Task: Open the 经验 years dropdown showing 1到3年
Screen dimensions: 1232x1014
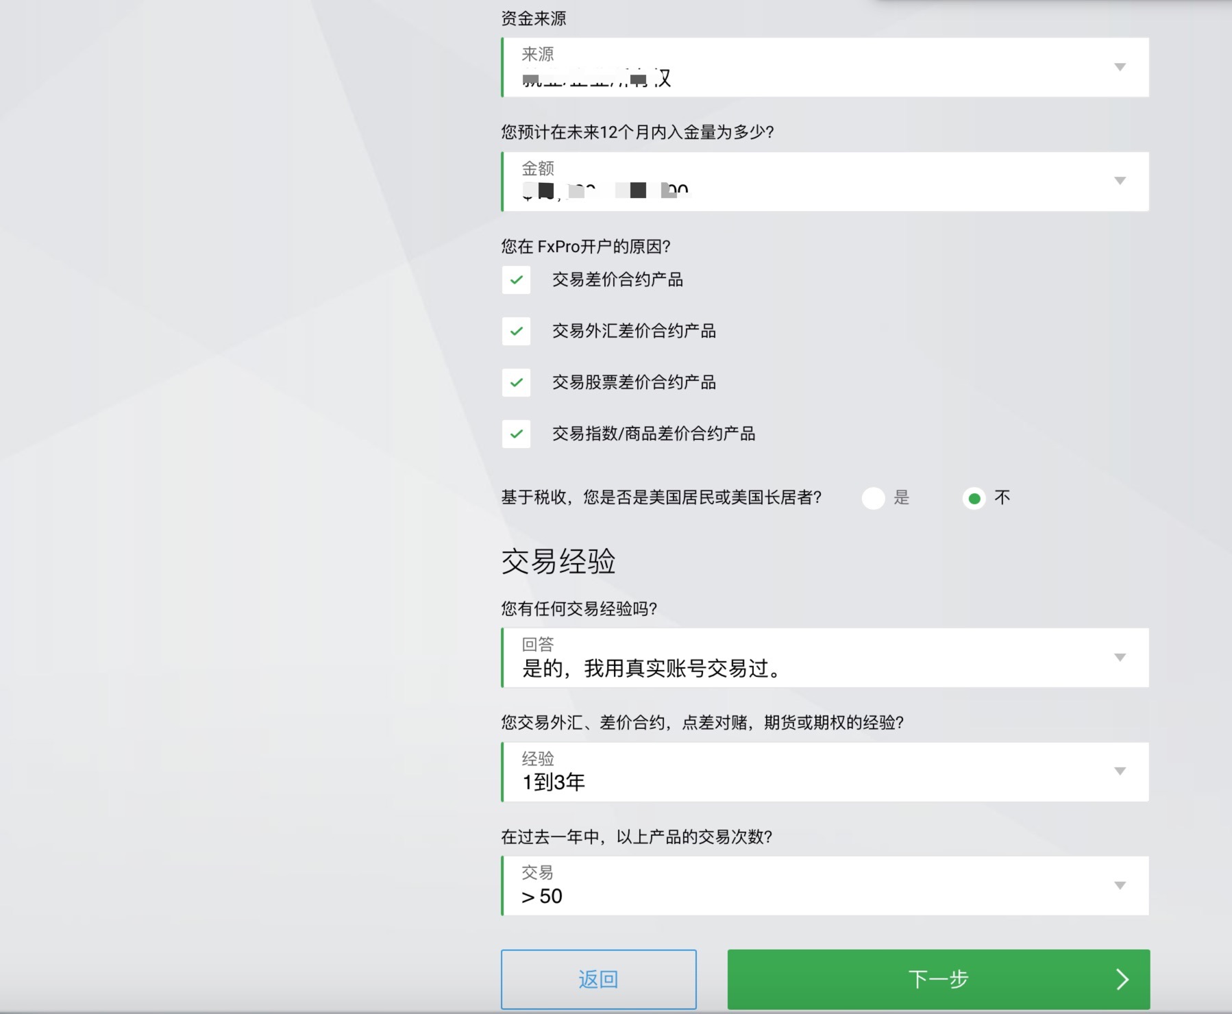Action: point(825,772)
